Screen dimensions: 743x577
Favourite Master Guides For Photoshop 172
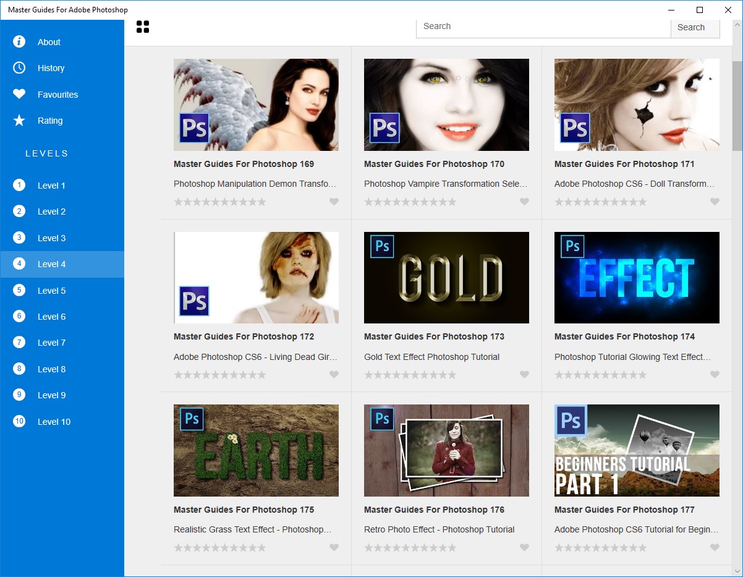click(x=334, y=375)
